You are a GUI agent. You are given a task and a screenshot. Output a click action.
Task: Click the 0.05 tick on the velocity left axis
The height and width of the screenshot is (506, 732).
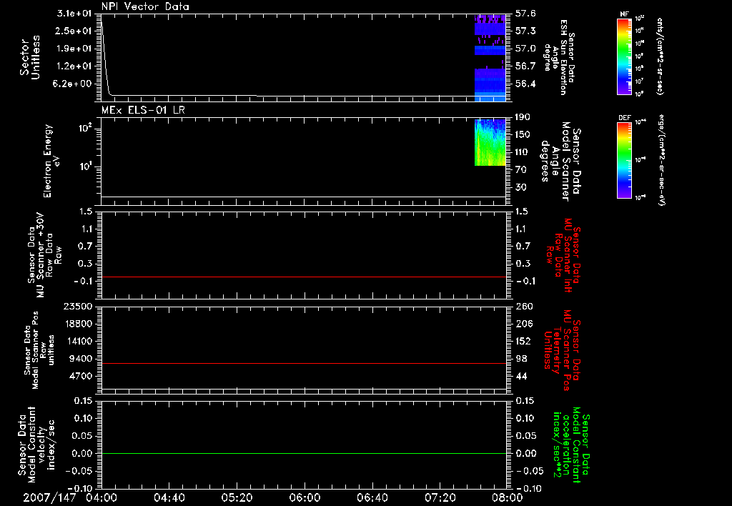[83, 436]
